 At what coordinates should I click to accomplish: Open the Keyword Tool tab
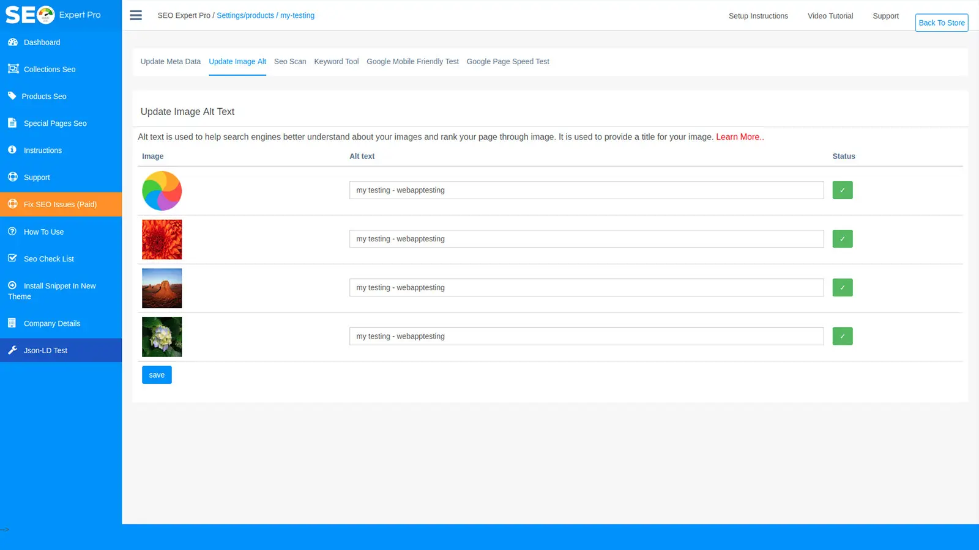coord(336,61)
